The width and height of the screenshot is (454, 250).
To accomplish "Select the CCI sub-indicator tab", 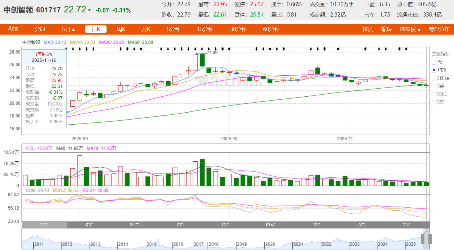I will [x=361, y=225].
